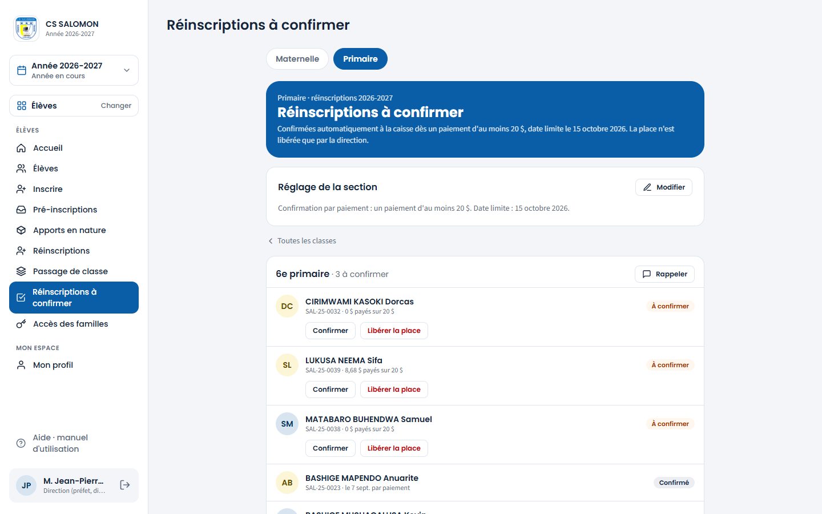This screenshot has width=822, height=514.
Task: Confirm CIRIMWAMI KASOKI Dorcas
Action: 331,331
